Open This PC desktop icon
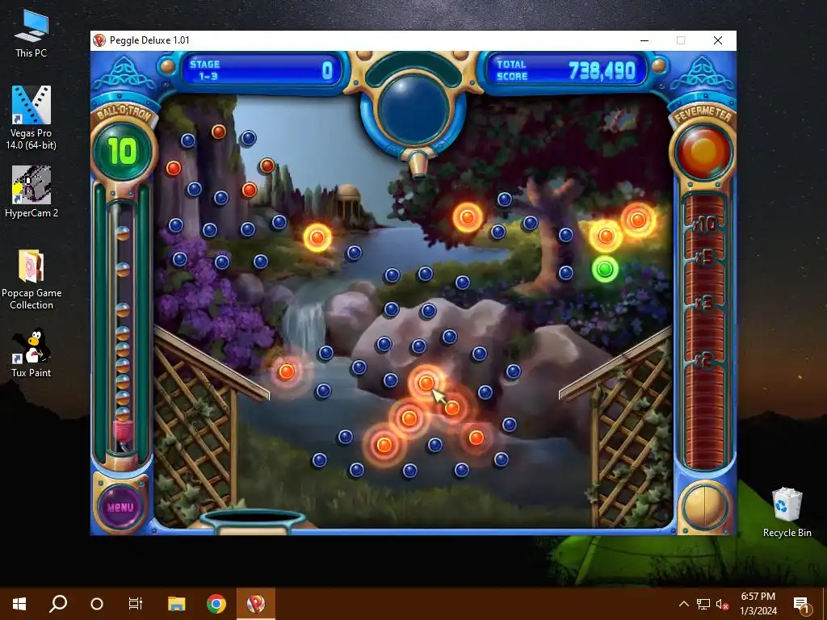Viewport: 827px width, 620px height. 31,33
